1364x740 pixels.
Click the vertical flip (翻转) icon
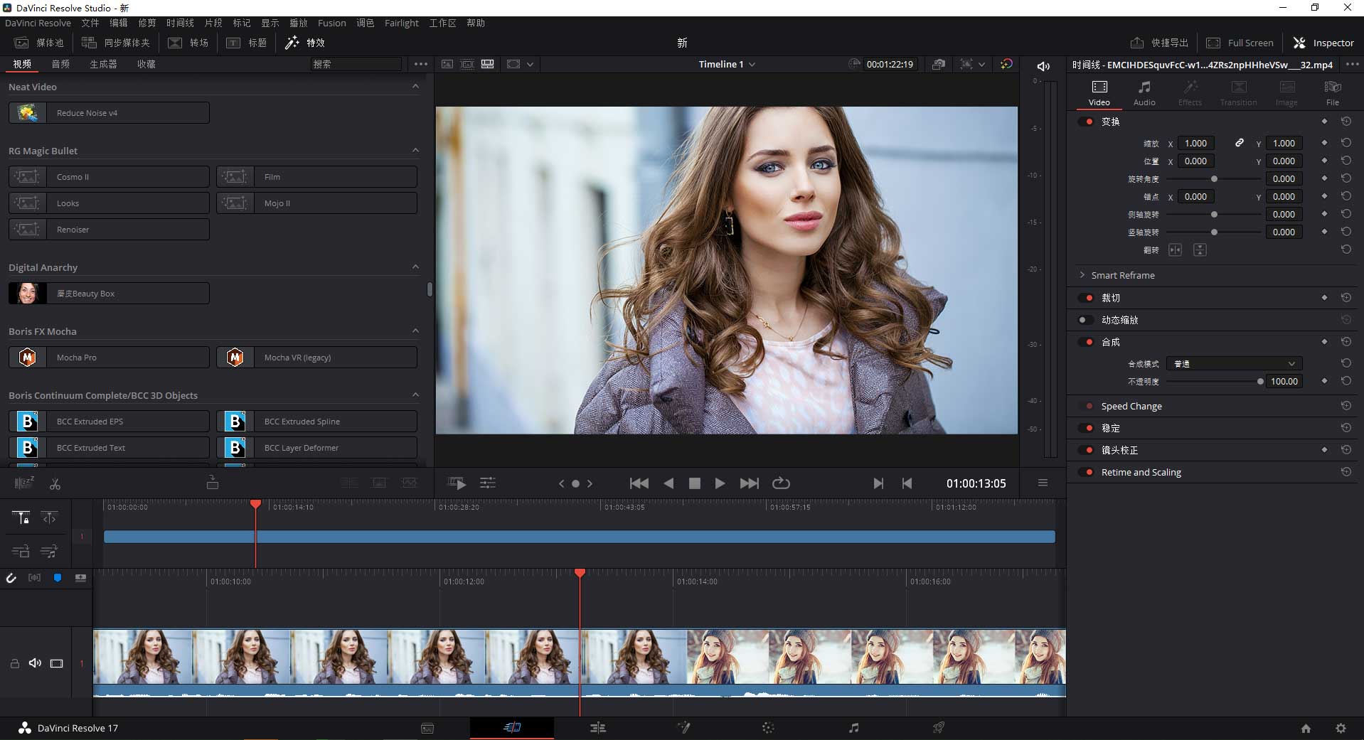(x=1200, y=250)
